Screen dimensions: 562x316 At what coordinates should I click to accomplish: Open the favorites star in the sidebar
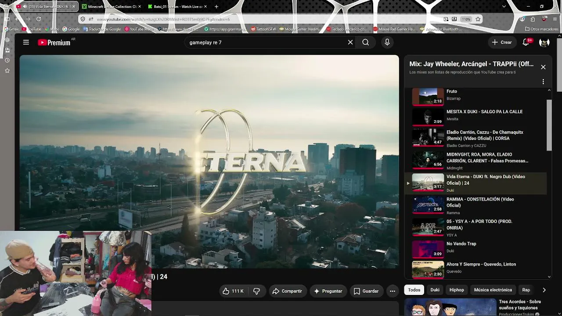[x=7, y=70]
